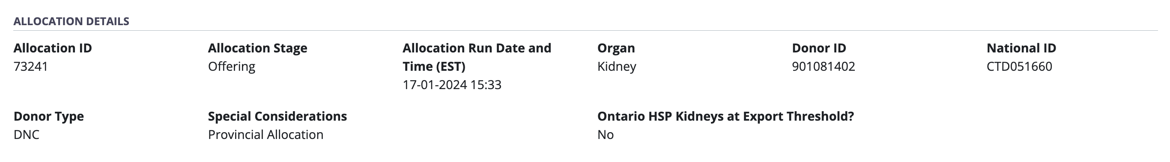The width and height of the screenshot is (1170, 162).
Task: Click the Organ field label
Action: point(616,48)
